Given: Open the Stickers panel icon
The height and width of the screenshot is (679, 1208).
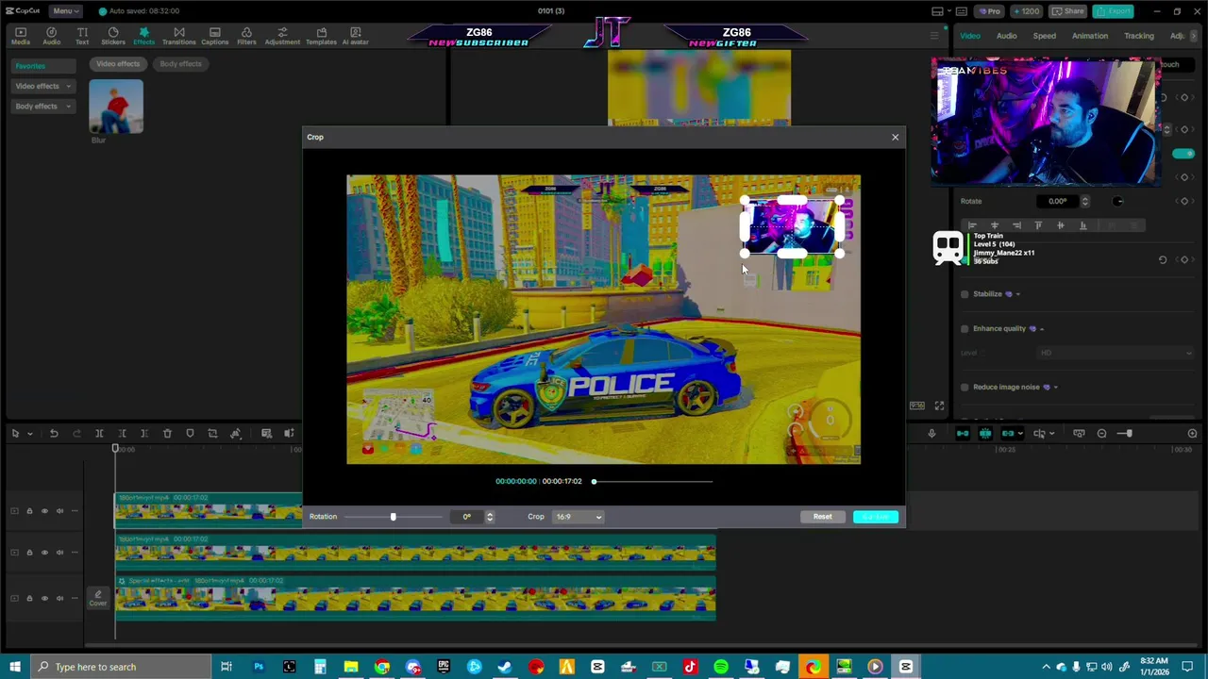Looking at the screenshot, I should click(113, 36).
